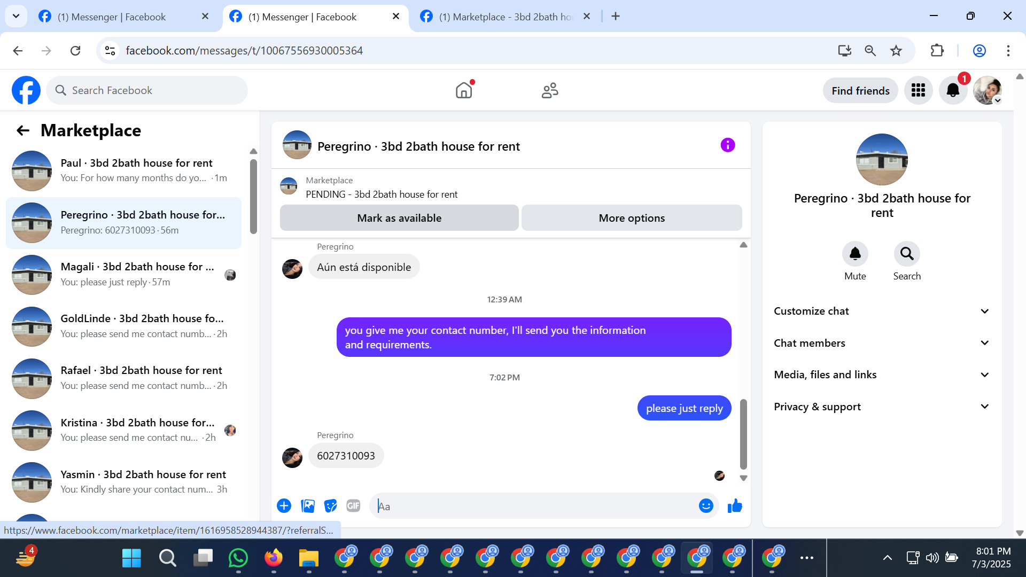Click More options button
This screenshot has width=1026, height=577.
click(632, 218)
